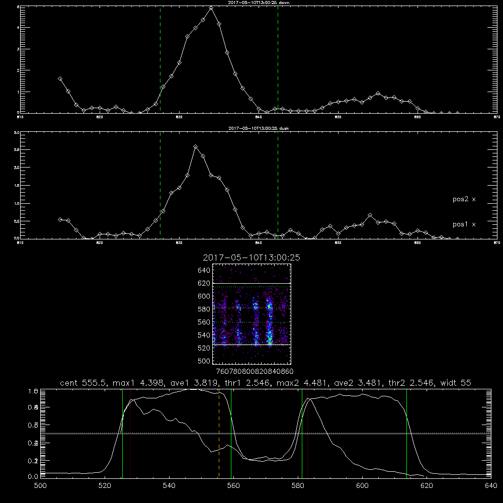503x503 pixels.
Task: Click the green solid line near 559
Action: [x=231, y=433]
